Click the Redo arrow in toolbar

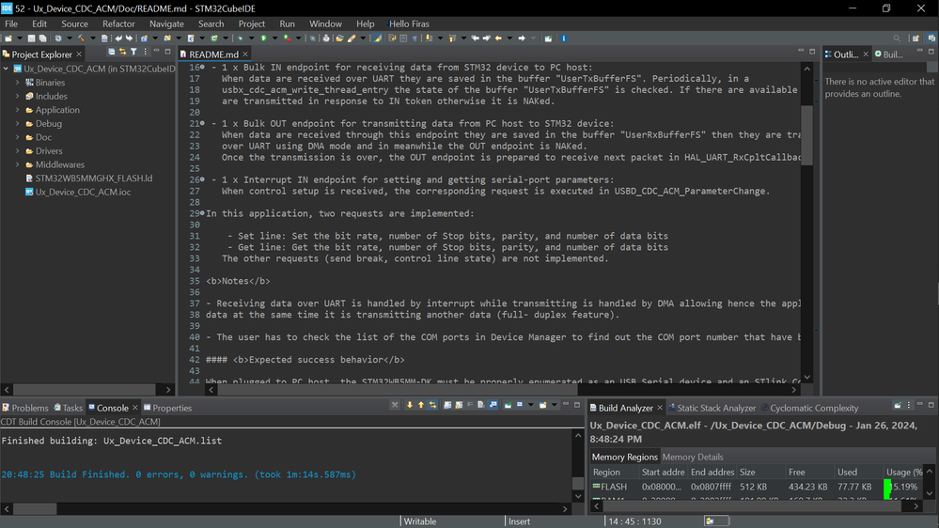tap(129, 39)
